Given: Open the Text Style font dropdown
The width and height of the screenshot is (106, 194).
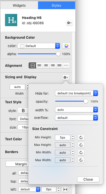Looking at the screenshot, I should (23, 119).
